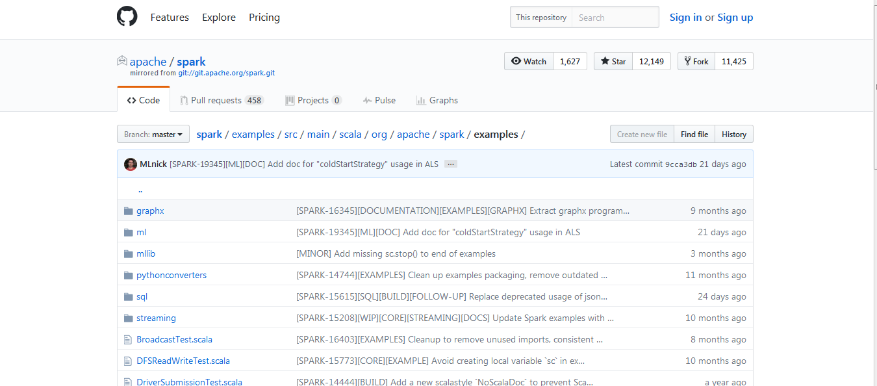The height and width of the screenshot is (386, 877).
Task: Expand commit message with ellipsis button
Action: [451, 164]
